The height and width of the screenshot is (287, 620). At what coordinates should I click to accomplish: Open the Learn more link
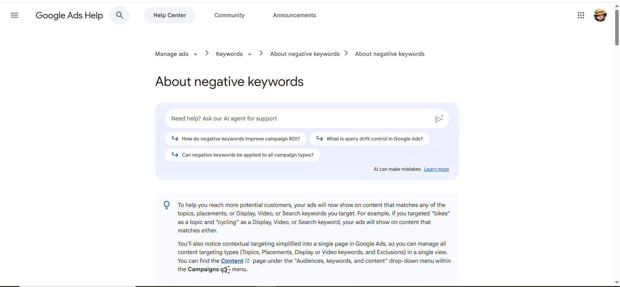tap(436, 169)
